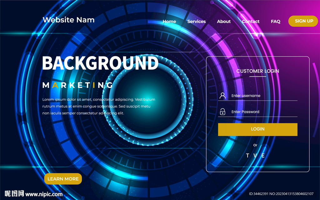Open the FAQ menu item

click(x=276, y=21)
